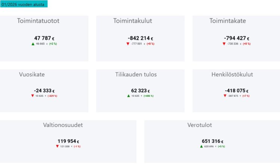Click green up arrow under Toimintatuotot

tap(33, 44)
